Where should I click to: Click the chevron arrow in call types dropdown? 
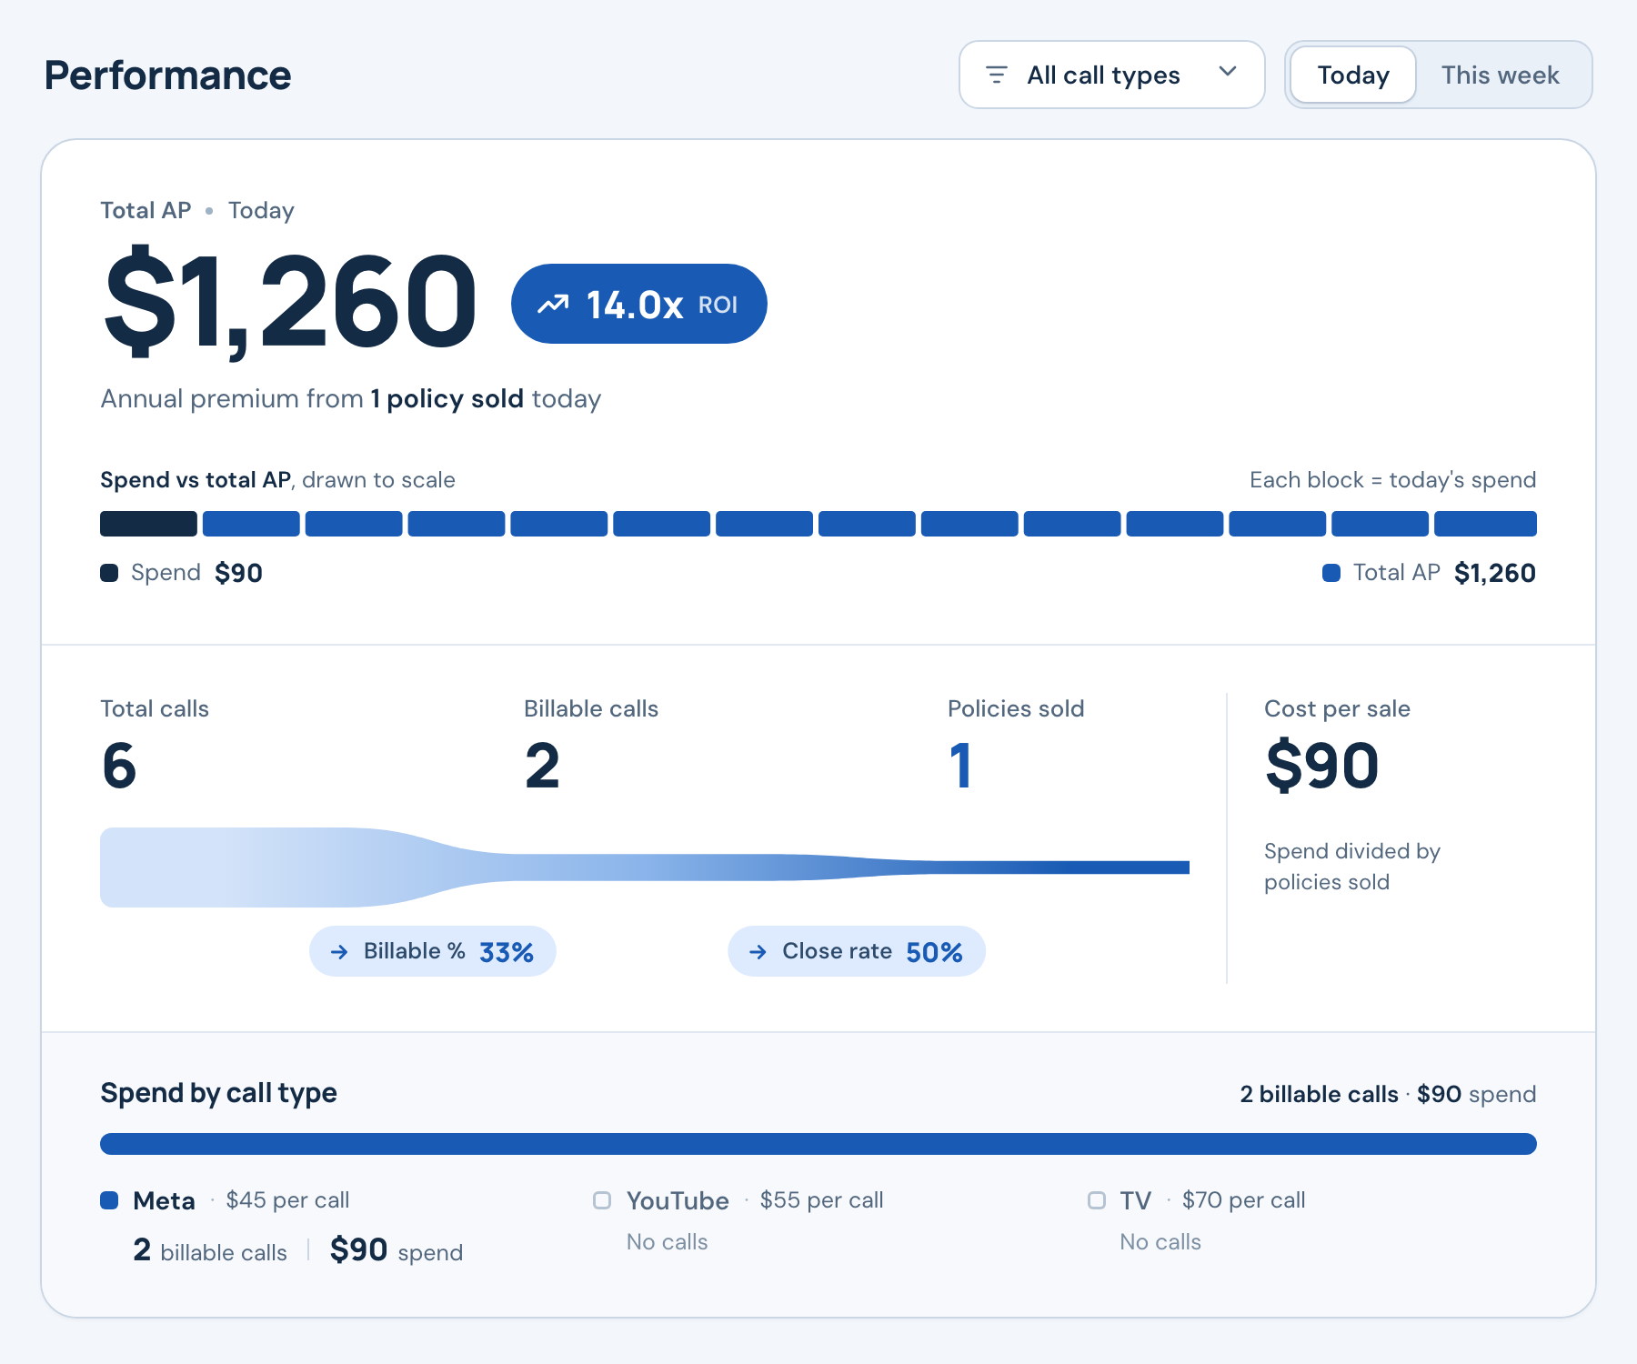1228,72
